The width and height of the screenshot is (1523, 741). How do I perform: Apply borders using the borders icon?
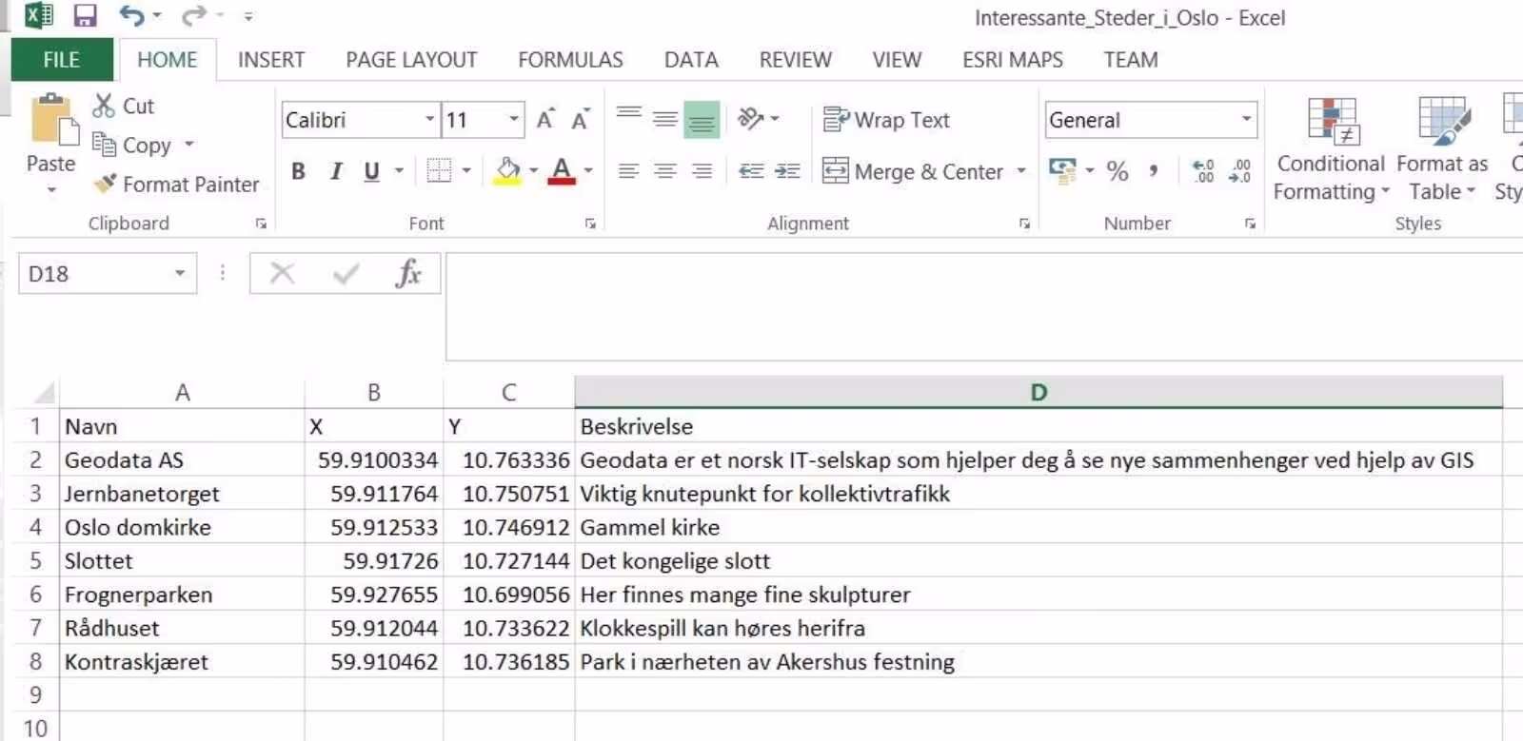pos(439,171)
